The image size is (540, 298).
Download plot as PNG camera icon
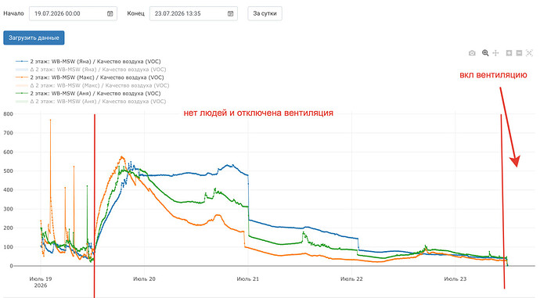472,53
